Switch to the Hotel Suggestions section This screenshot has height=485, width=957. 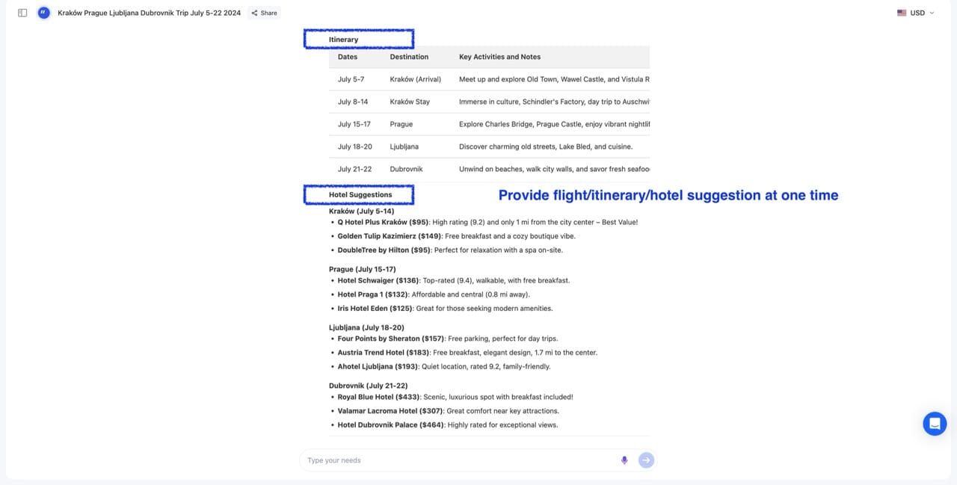[x=358, y=194]
